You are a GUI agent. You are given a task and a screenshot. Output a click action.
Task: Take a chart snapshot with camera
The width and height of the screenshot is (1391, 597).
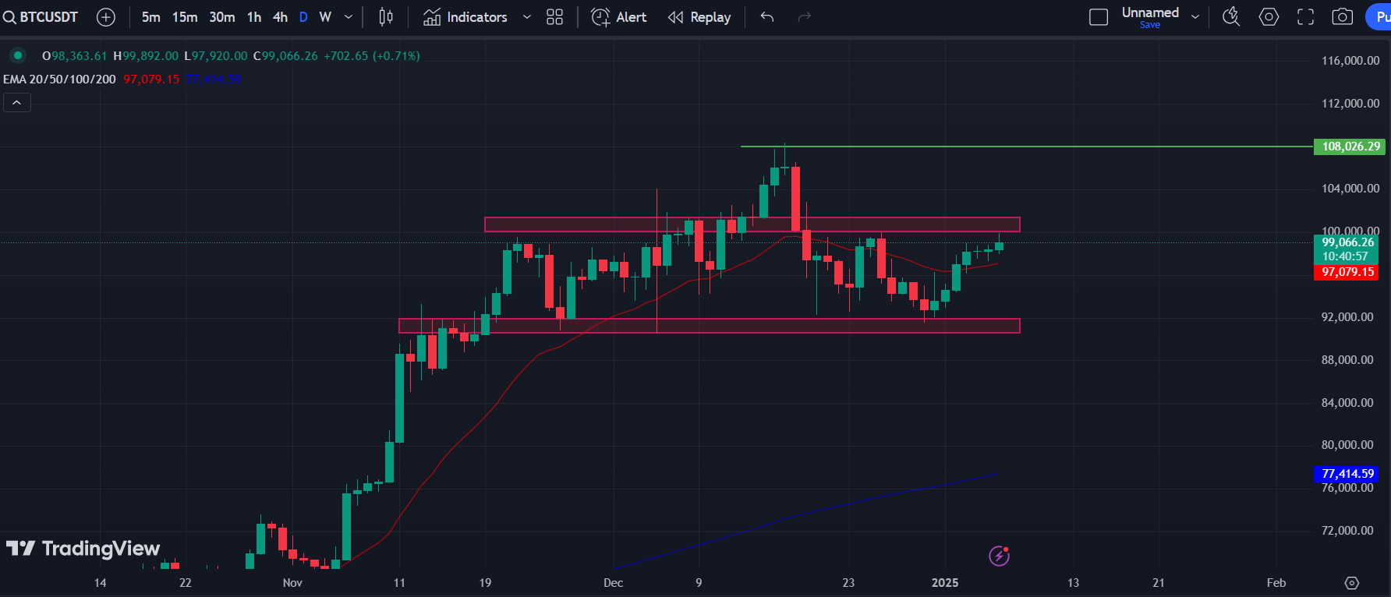(x=1342, y=17)
